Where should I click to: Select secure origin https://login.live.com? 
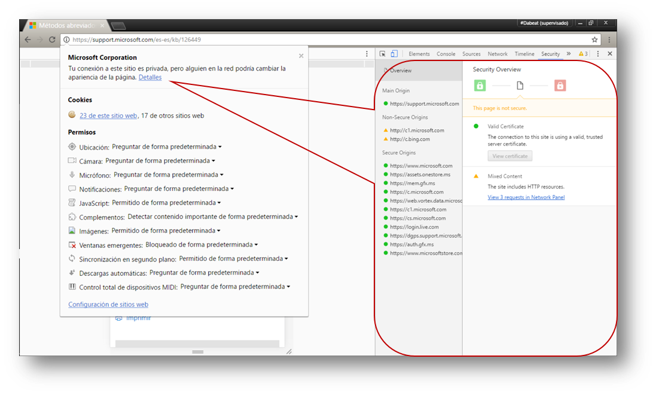tap(411, 227)
